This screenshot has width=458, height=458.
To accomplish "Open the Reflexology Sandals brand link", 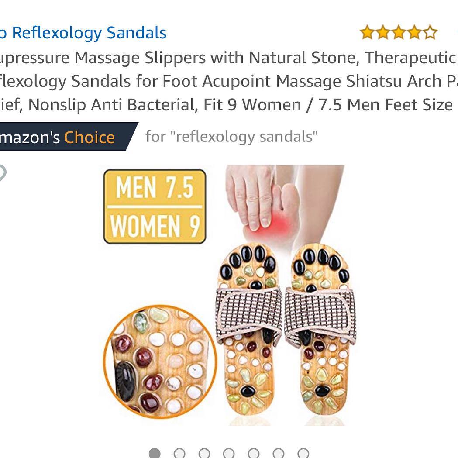I will (x=83, y=32).
